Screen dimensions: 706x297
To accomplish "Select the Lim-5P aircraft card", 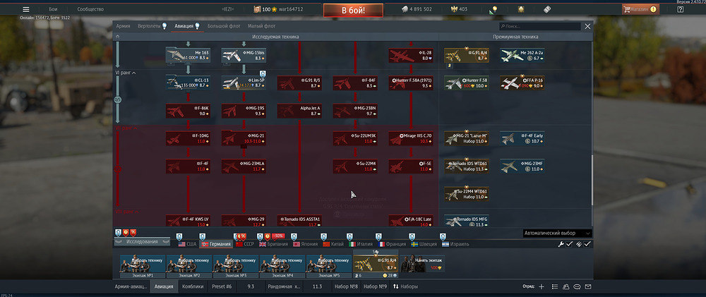I will 244,83.
